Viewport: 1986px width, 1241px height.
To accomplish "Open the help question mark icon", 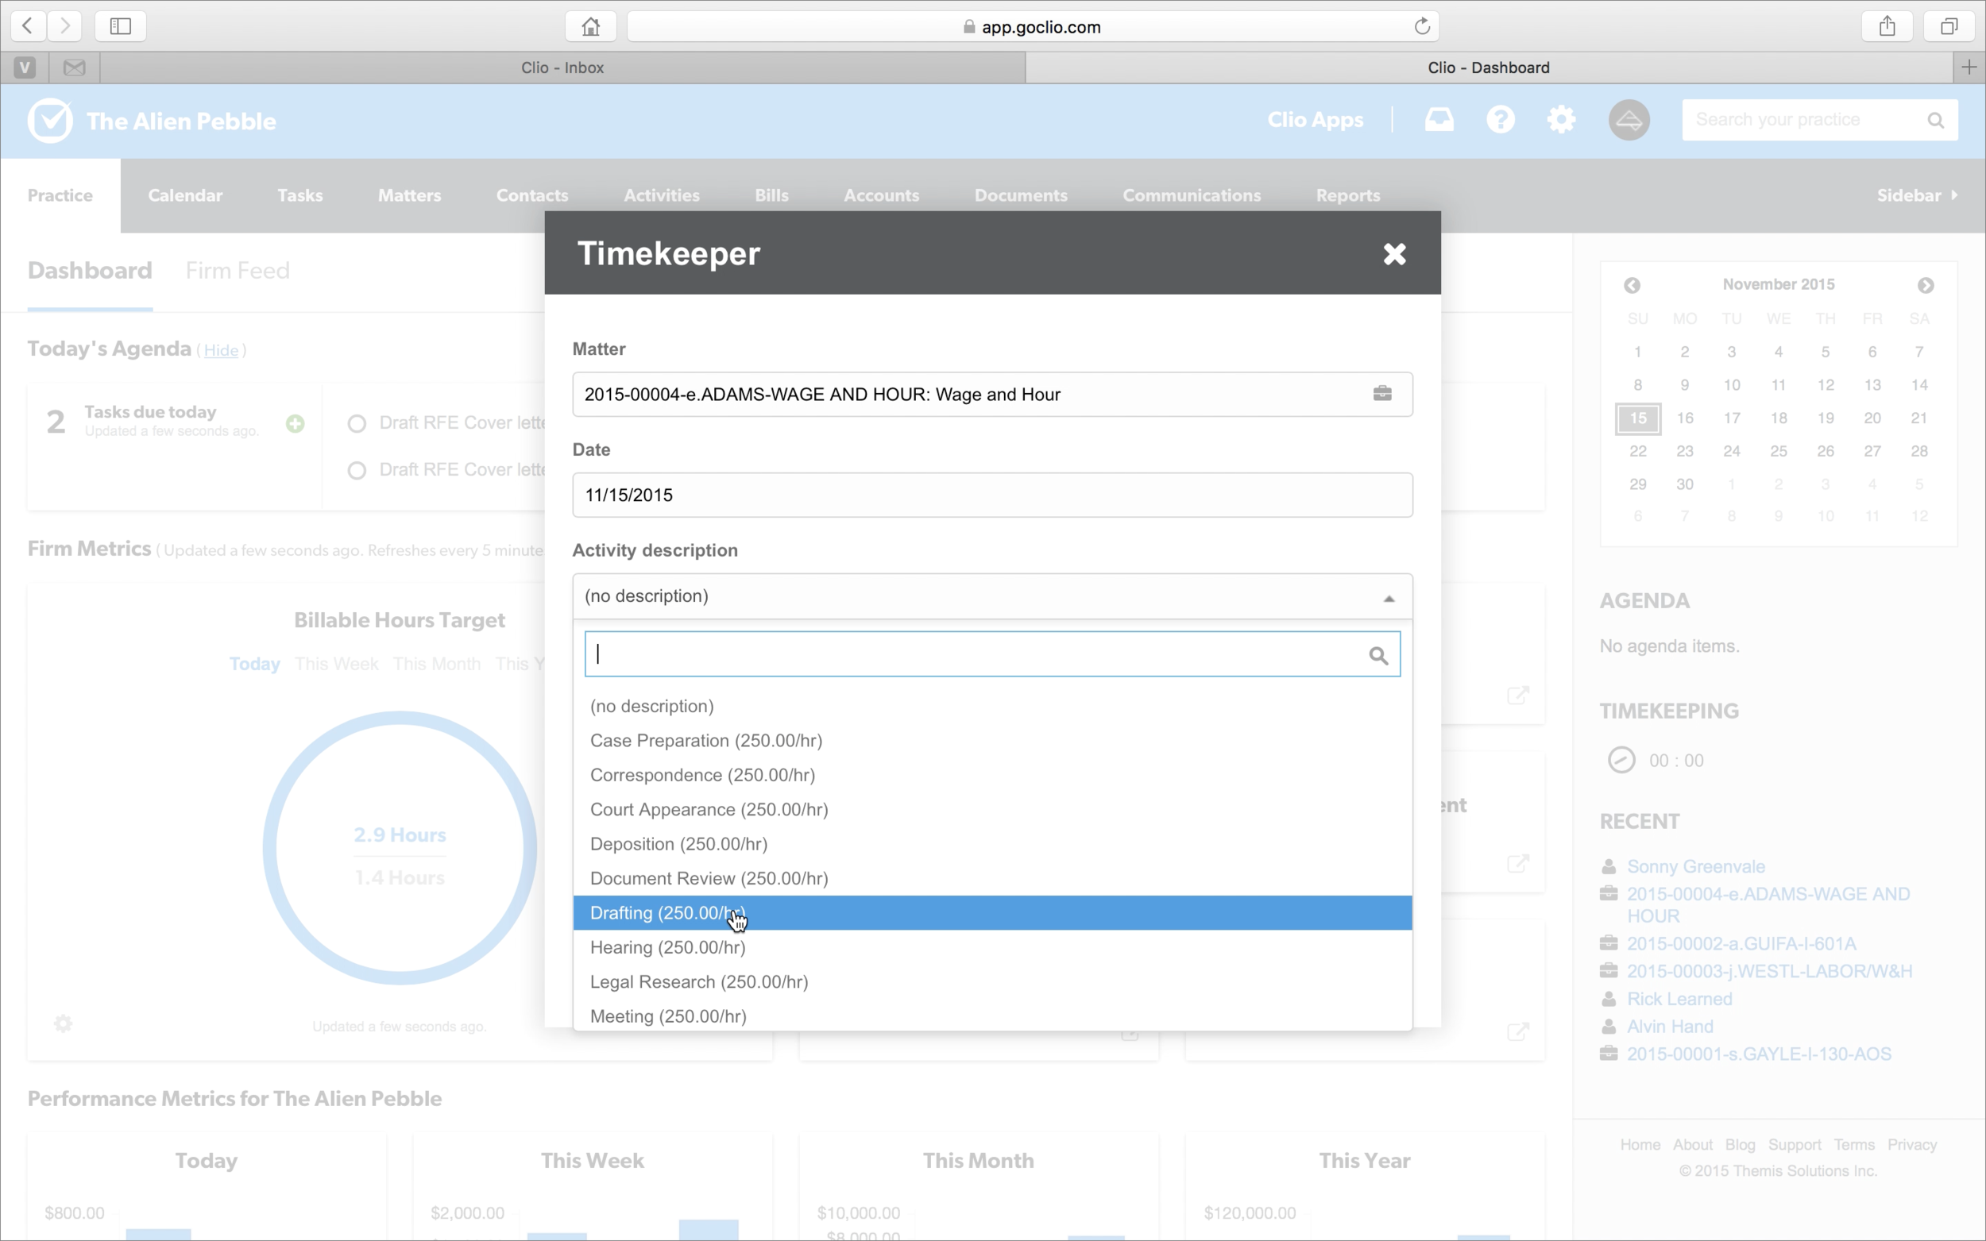I will click(1500, 120).
